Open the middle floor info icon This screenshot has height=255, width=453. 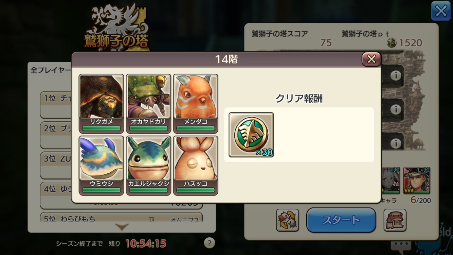tap(396, 109)
